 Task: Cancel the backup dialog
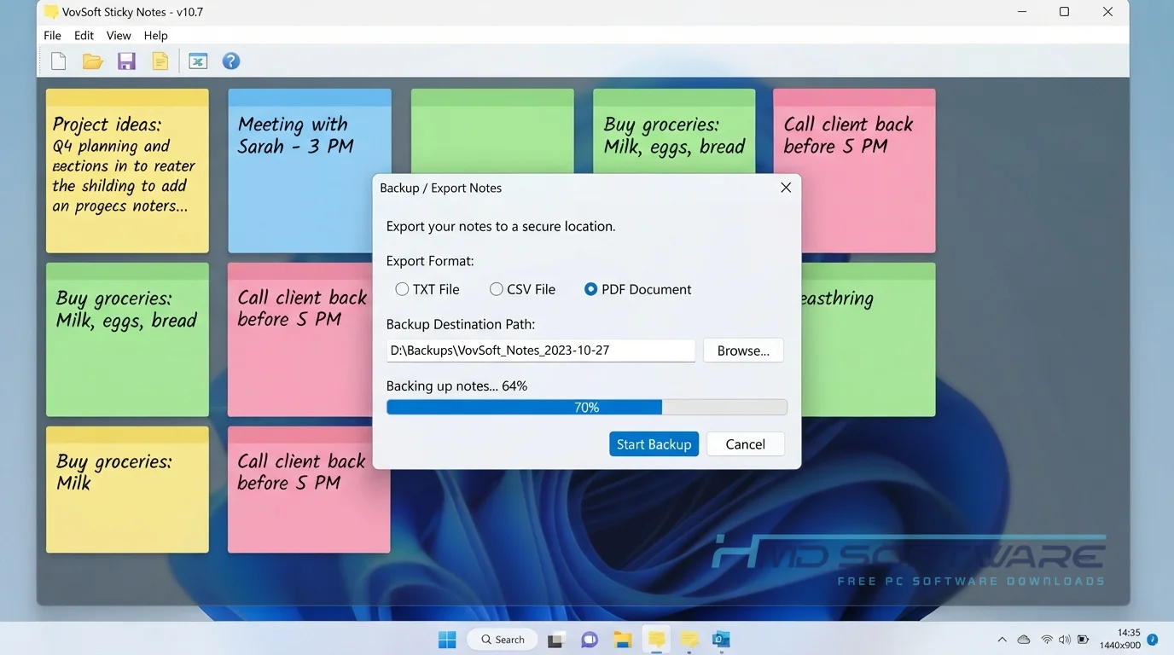click(x=745, y=444)
